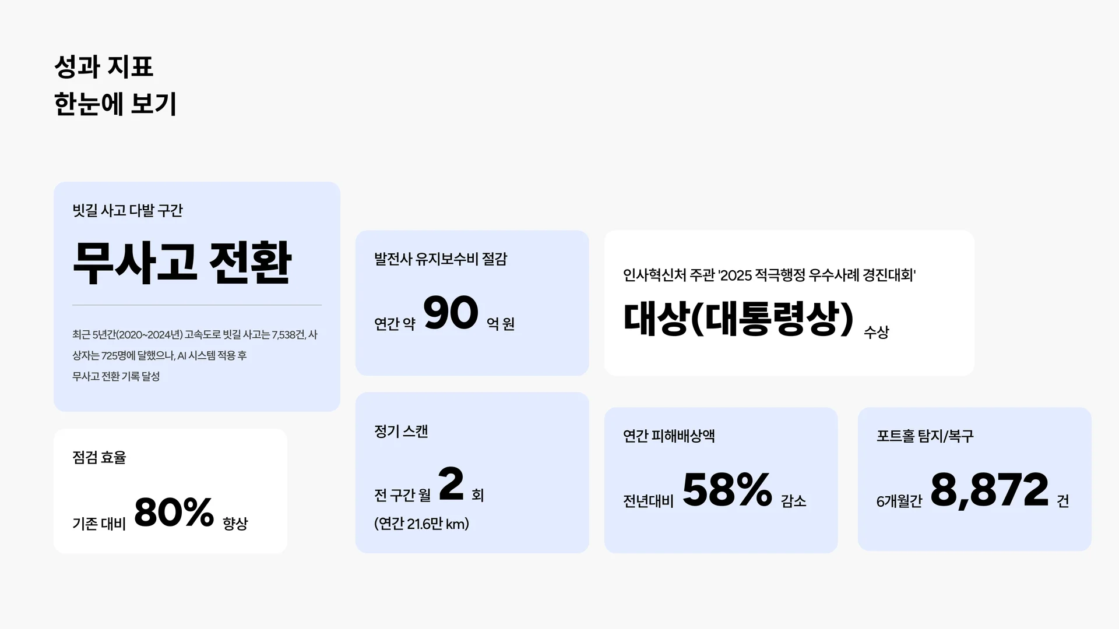Image resolution: width=1119 pixels, height=629 pixels.
Task: Click the '80%' figure
Action: [174, 512]
